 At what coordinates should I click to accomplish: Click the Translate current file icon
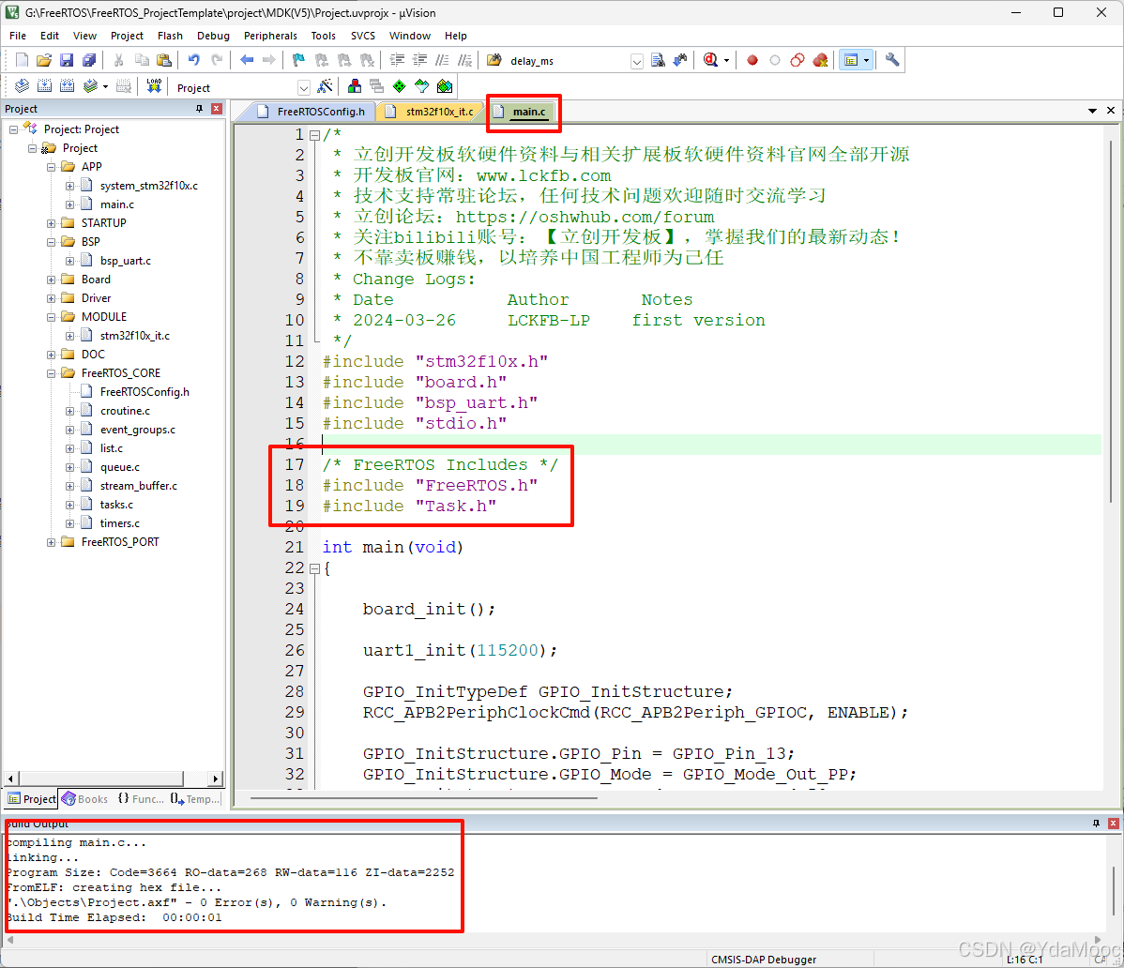pos(22,86)
